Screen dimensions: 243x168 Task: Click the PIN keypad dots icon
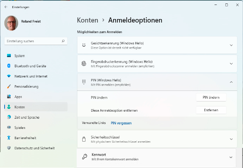(84, 82)
